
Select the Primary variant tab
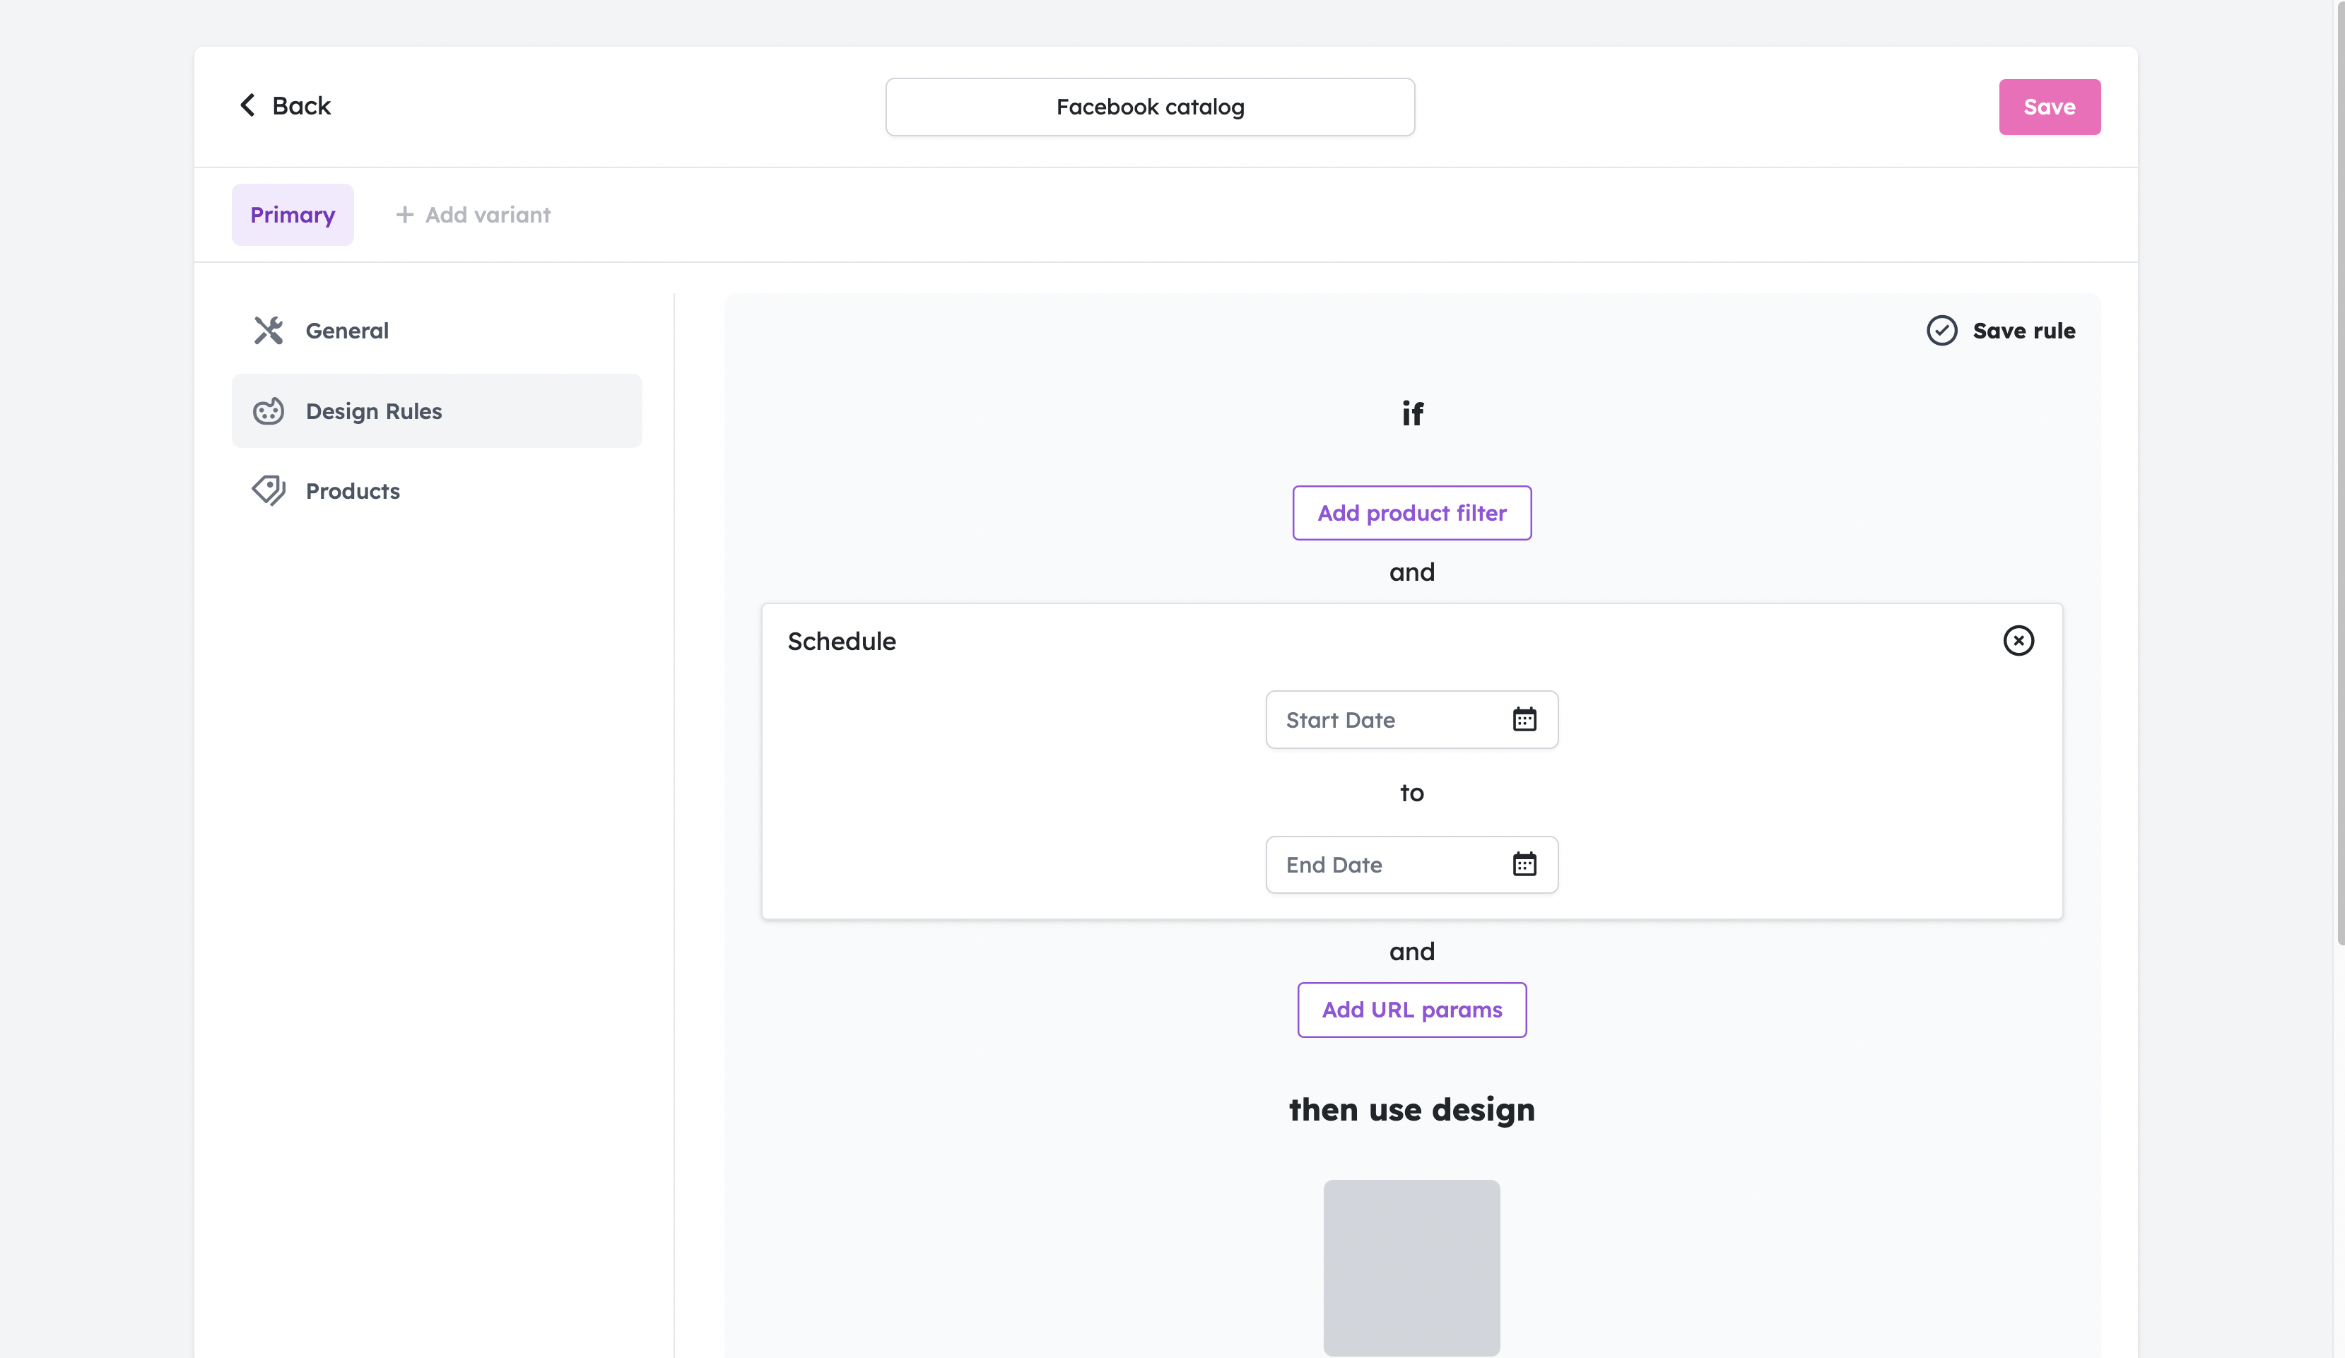click(292, 215)
